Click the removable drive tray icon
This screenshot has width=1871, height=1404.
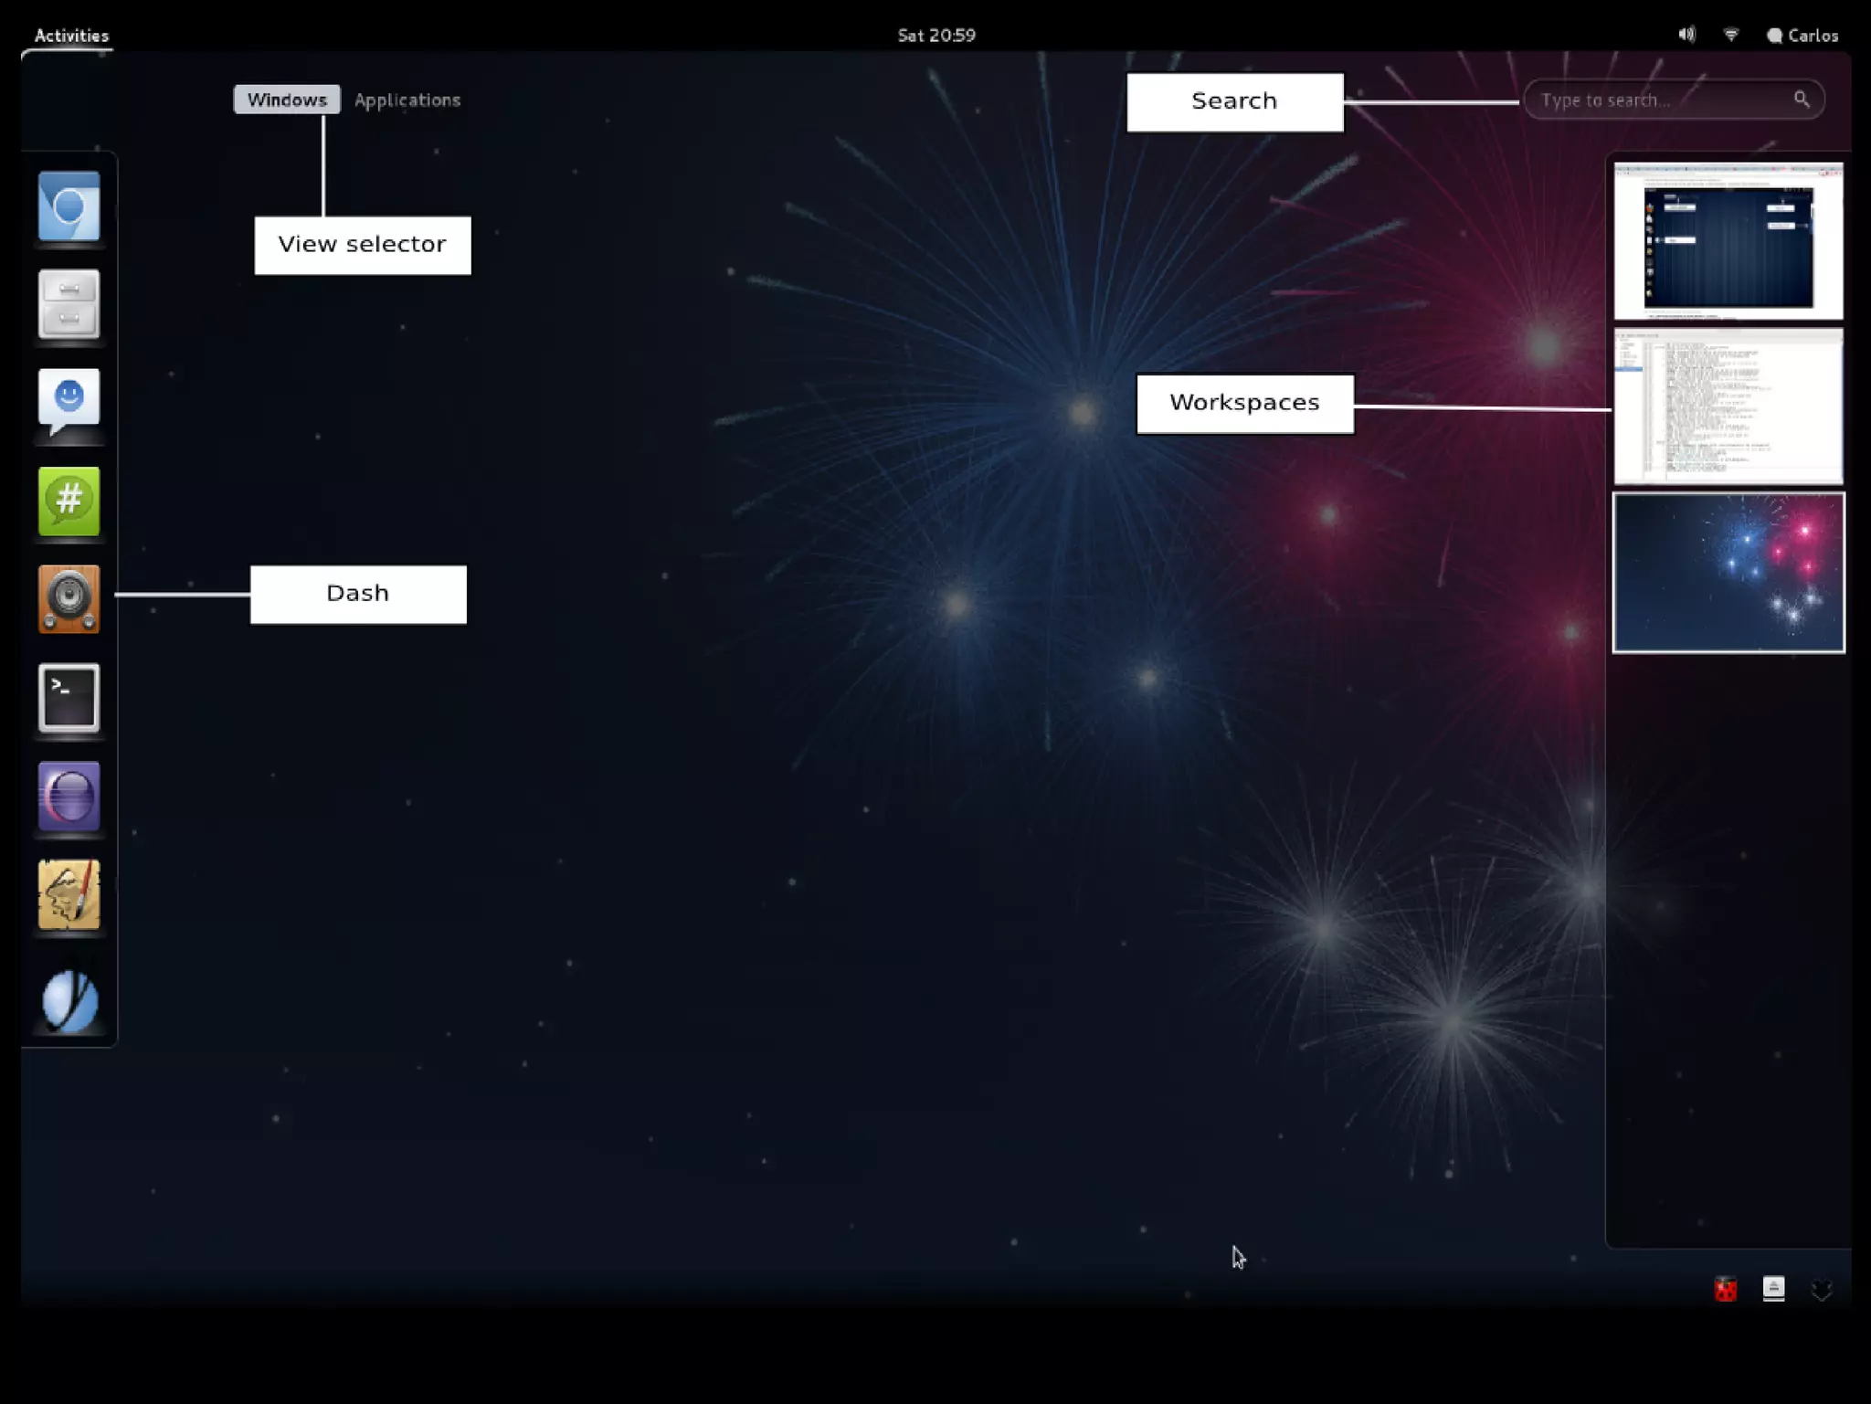pyautogui.click(x=1773, y=1288)
